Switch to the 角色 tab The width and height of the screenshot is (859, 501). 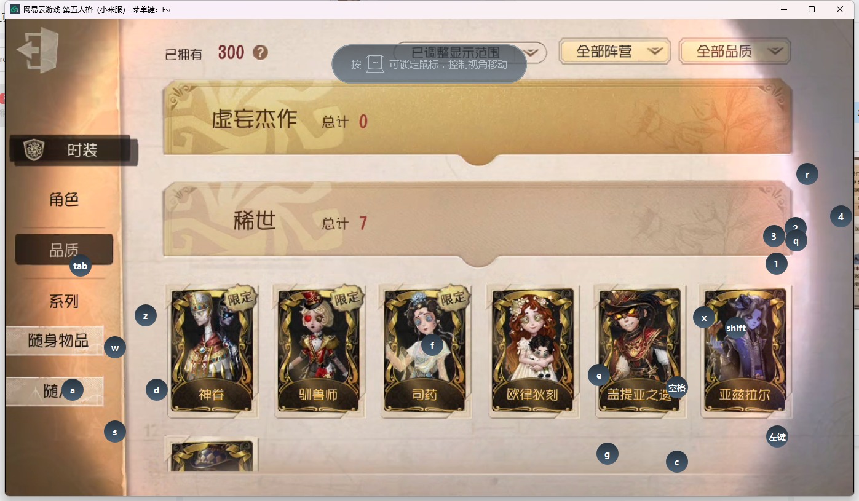pyautogui.click(x=64, y=200)
